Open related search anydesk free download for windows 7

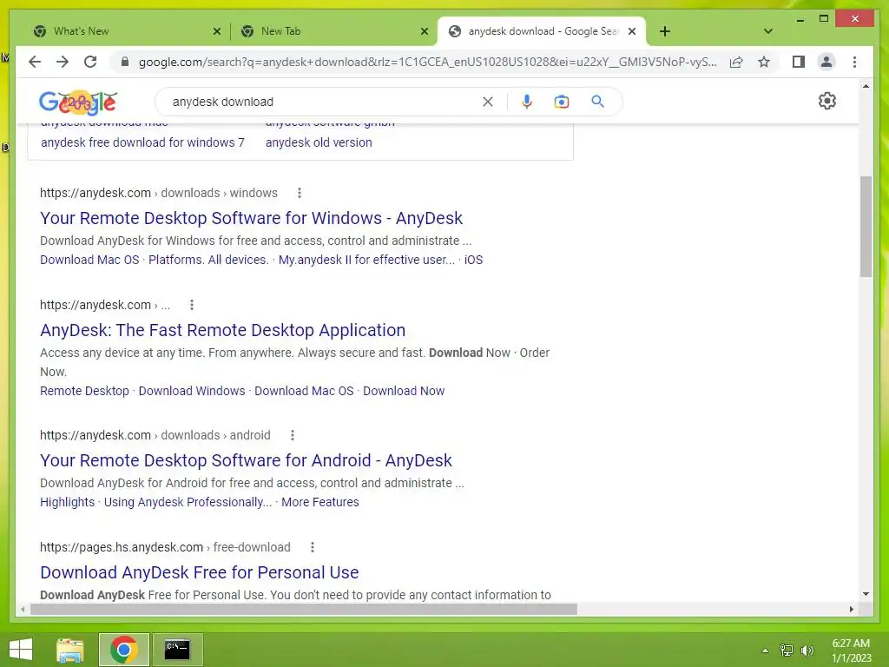142,142
